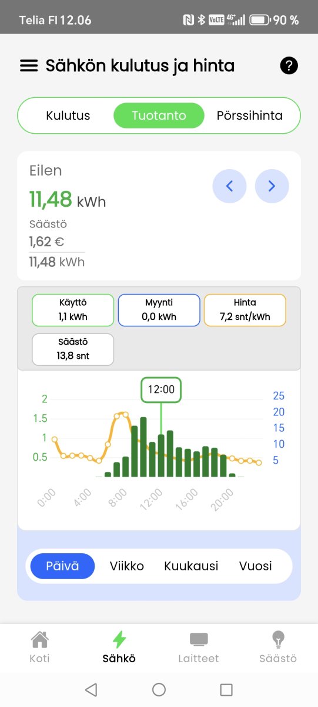Toggle the Käyttö 1,1 kWh series
318x707 pixels.
73,310
